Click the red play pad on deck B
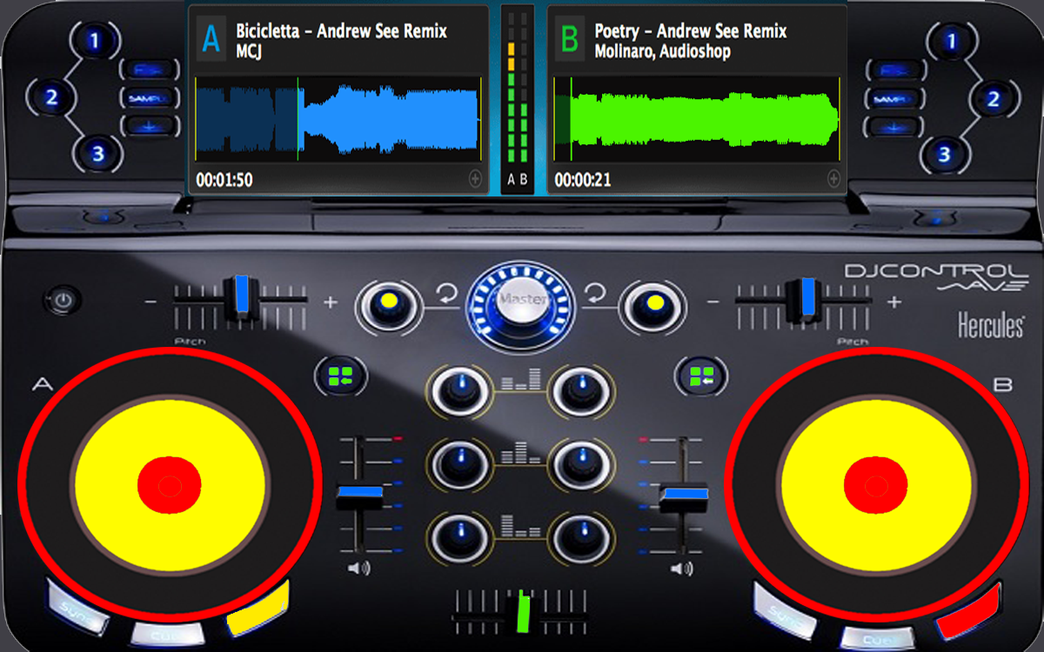The height and width of the screenshot is (652, 1044). [968, 612]
